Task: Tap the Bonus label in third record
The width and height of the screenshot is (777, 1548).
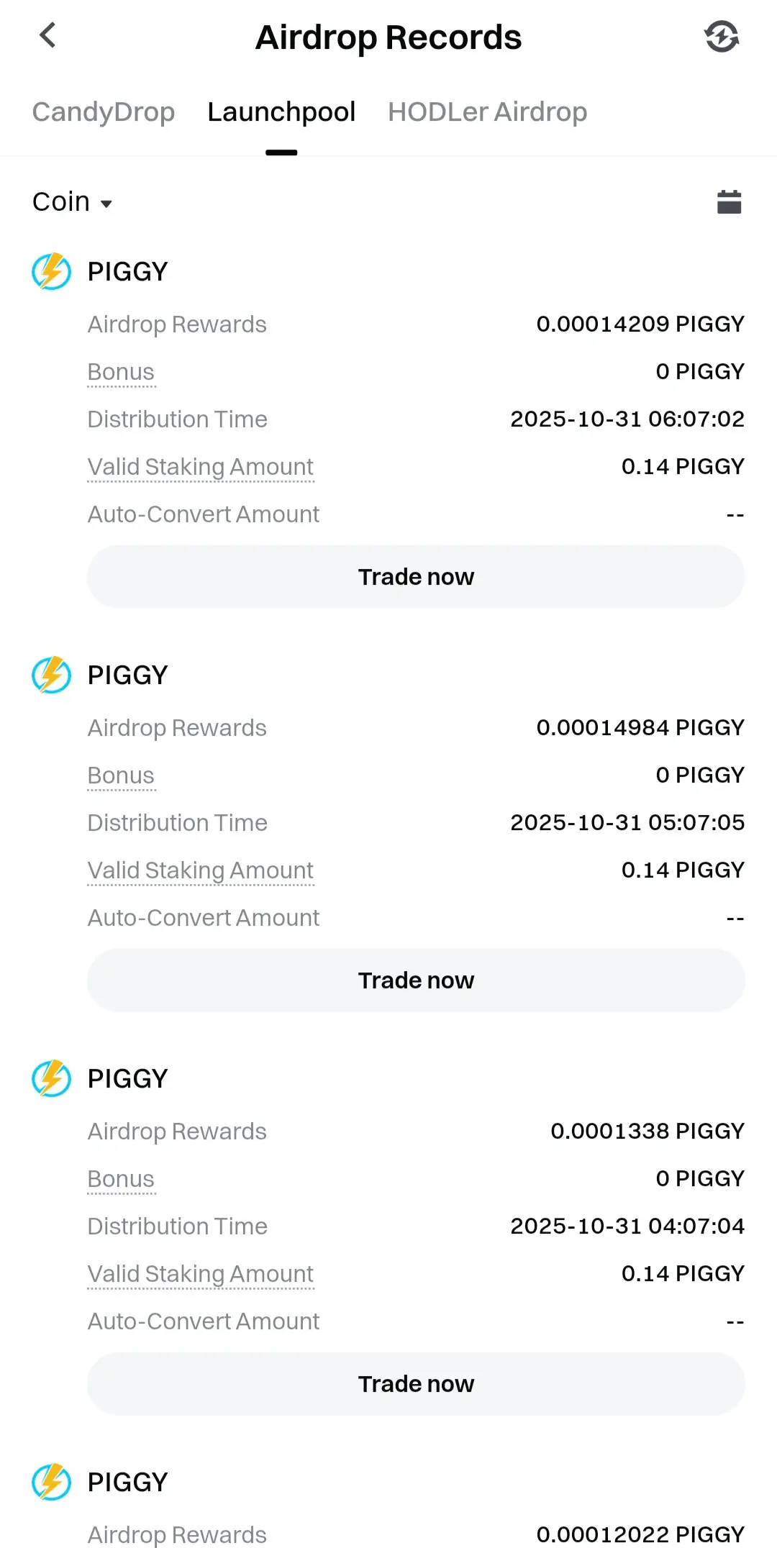Action: click(121, 1179)
